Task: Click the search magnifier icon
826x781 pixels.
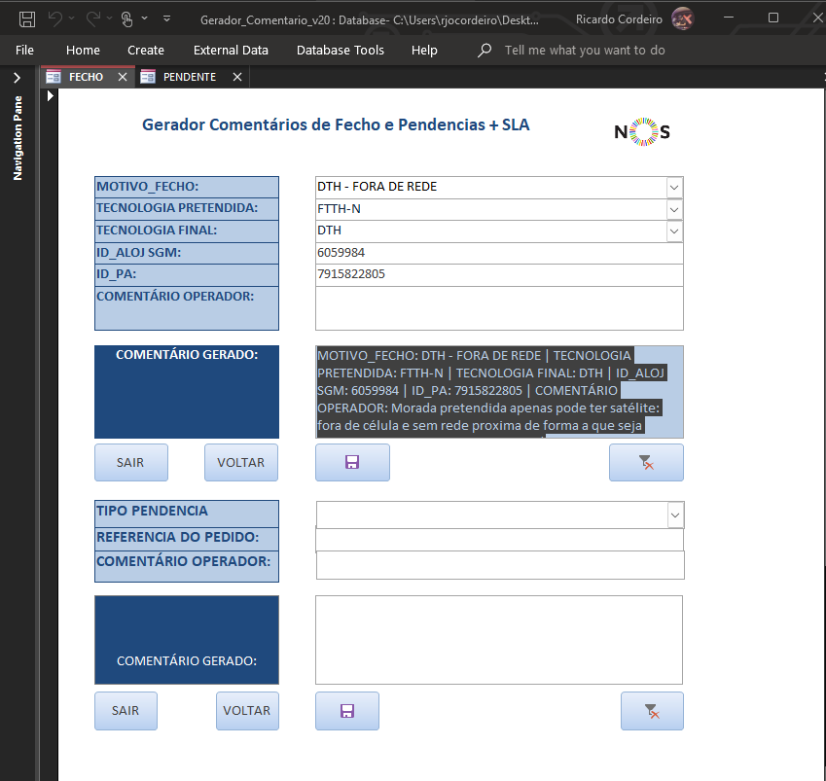Action: (x=485, y=50)
